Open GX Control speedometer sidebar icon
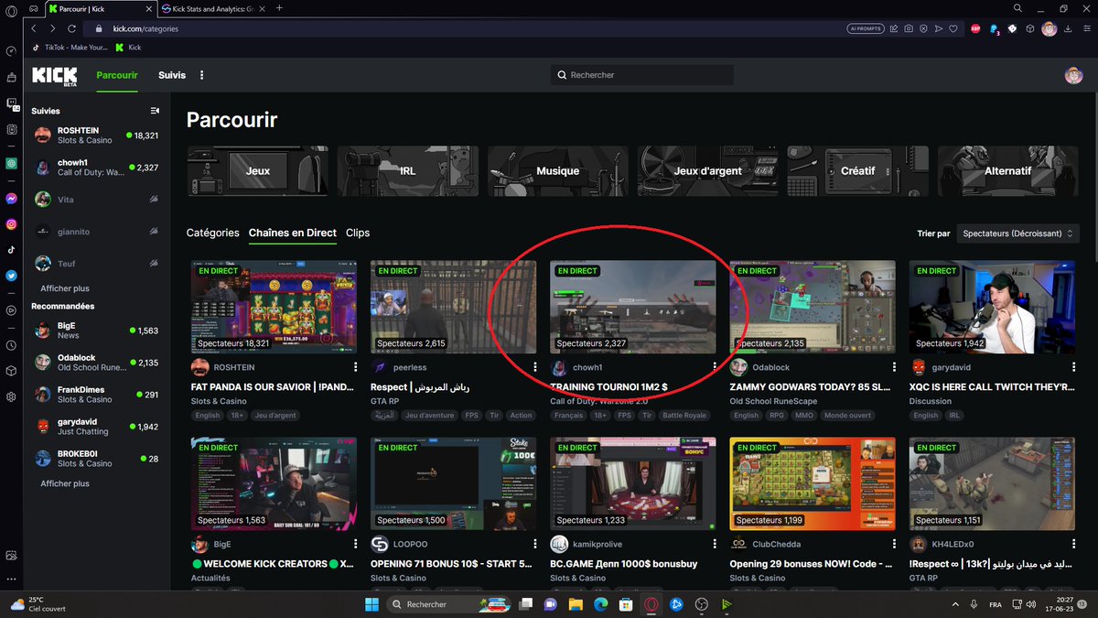 coord(11,51)
